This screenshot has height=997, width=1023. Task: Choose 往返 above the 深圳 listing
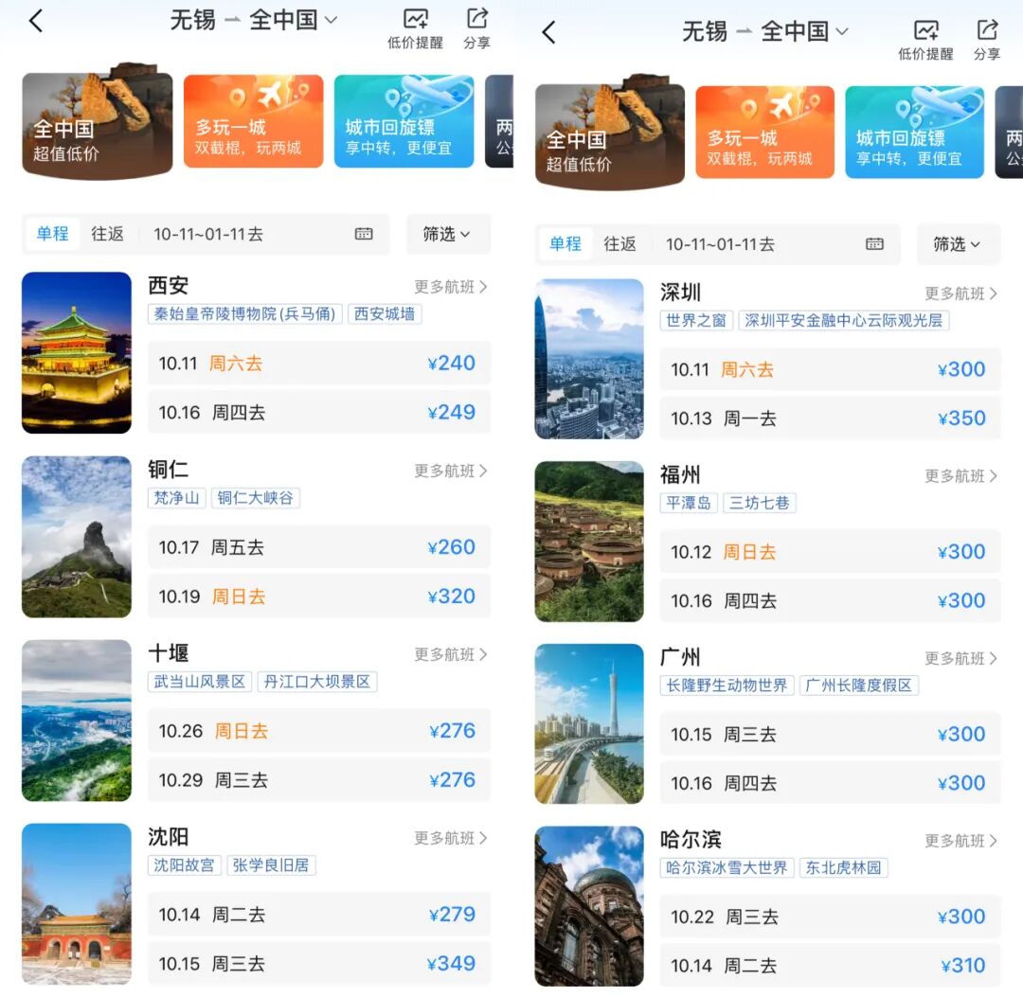619,244
